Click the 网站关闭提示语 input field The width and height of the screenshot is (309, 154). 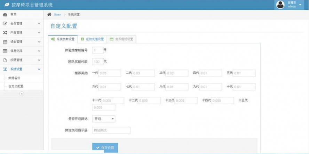111,130
